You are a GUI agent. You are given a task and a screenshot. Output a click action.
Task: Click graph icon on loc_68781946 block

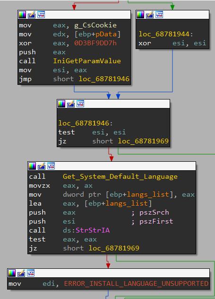point(80,104)
